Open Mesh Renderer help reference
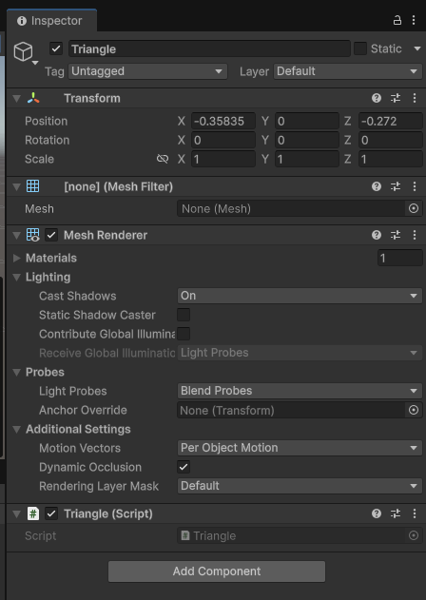This screenshot has width=426, height=600. pos(377,235)
